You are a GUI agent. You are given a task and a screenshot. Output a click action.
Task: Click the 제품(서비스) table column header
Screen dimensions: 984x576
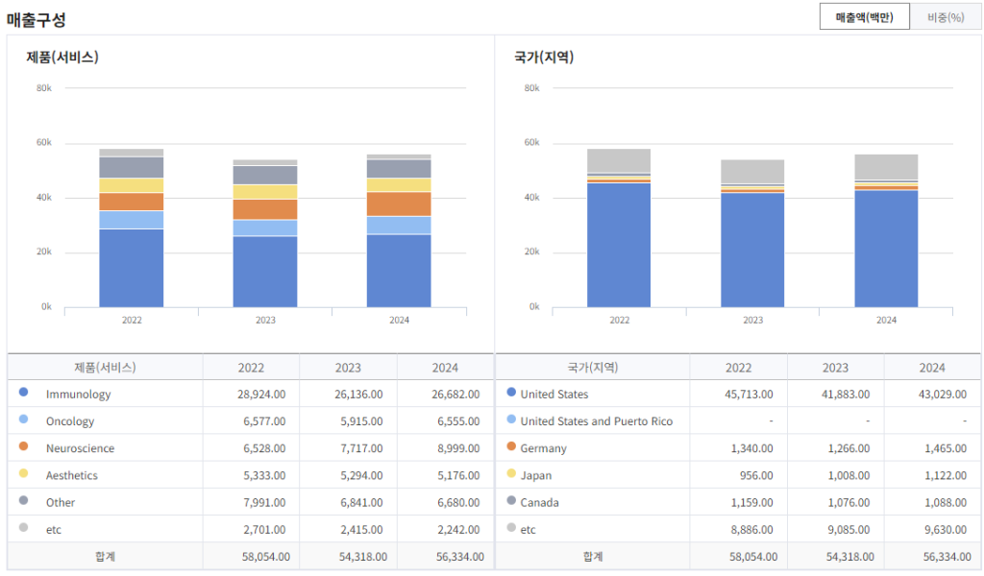coord(105,368)
